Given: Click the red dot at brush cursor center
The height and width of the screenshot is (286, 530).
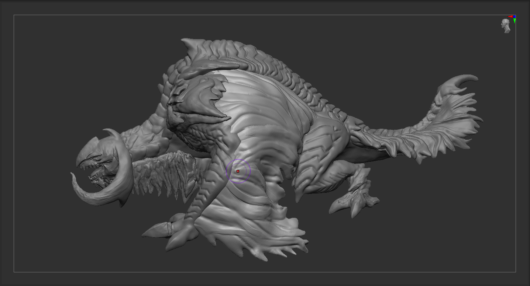Looking at the screenshot, I should tap(238, 171).
